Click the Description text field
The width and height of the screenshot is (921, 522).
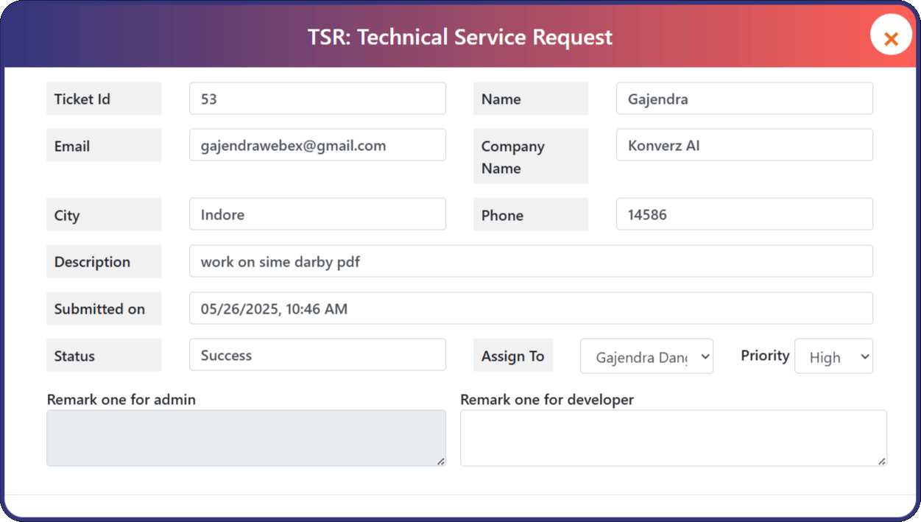click(x=531, y=261)
